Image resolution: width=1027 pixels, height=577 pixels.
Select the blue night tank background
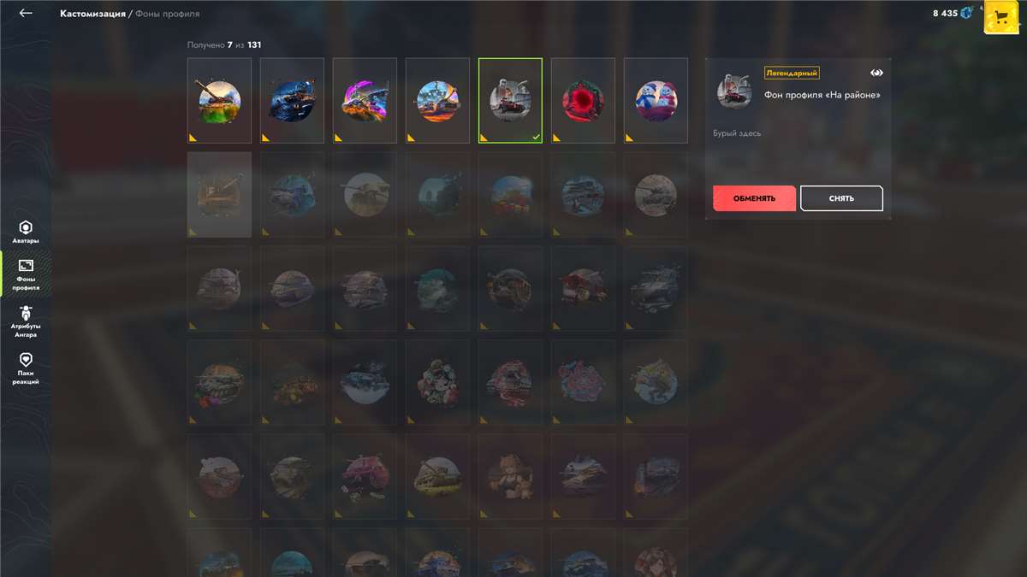[x=292, y=100]
